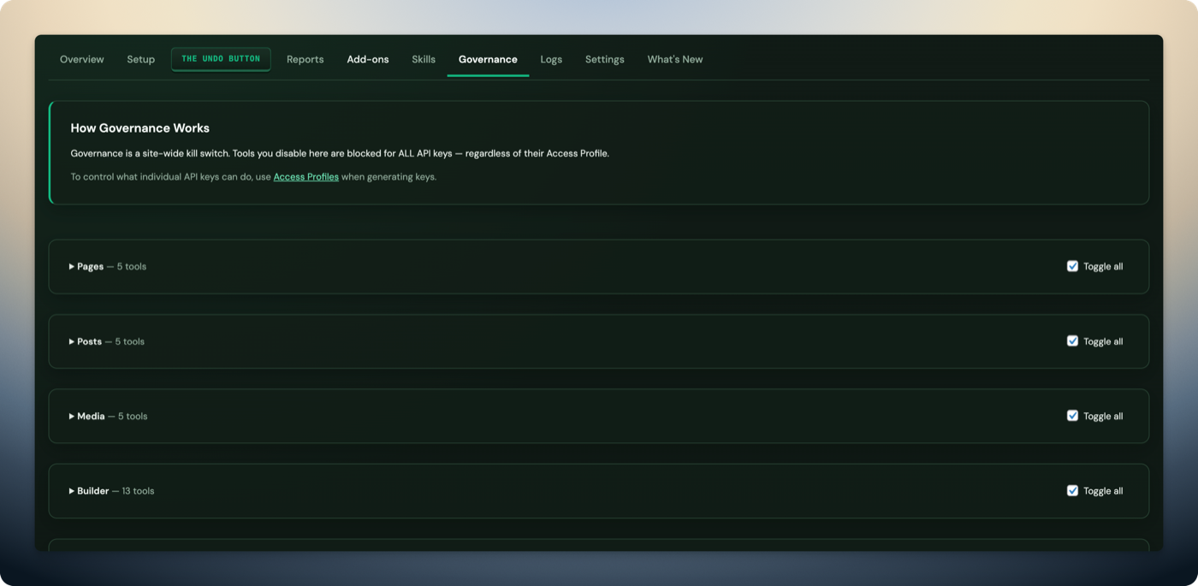Select THE UNDO BUTTON tab

(x=221, y=59)
